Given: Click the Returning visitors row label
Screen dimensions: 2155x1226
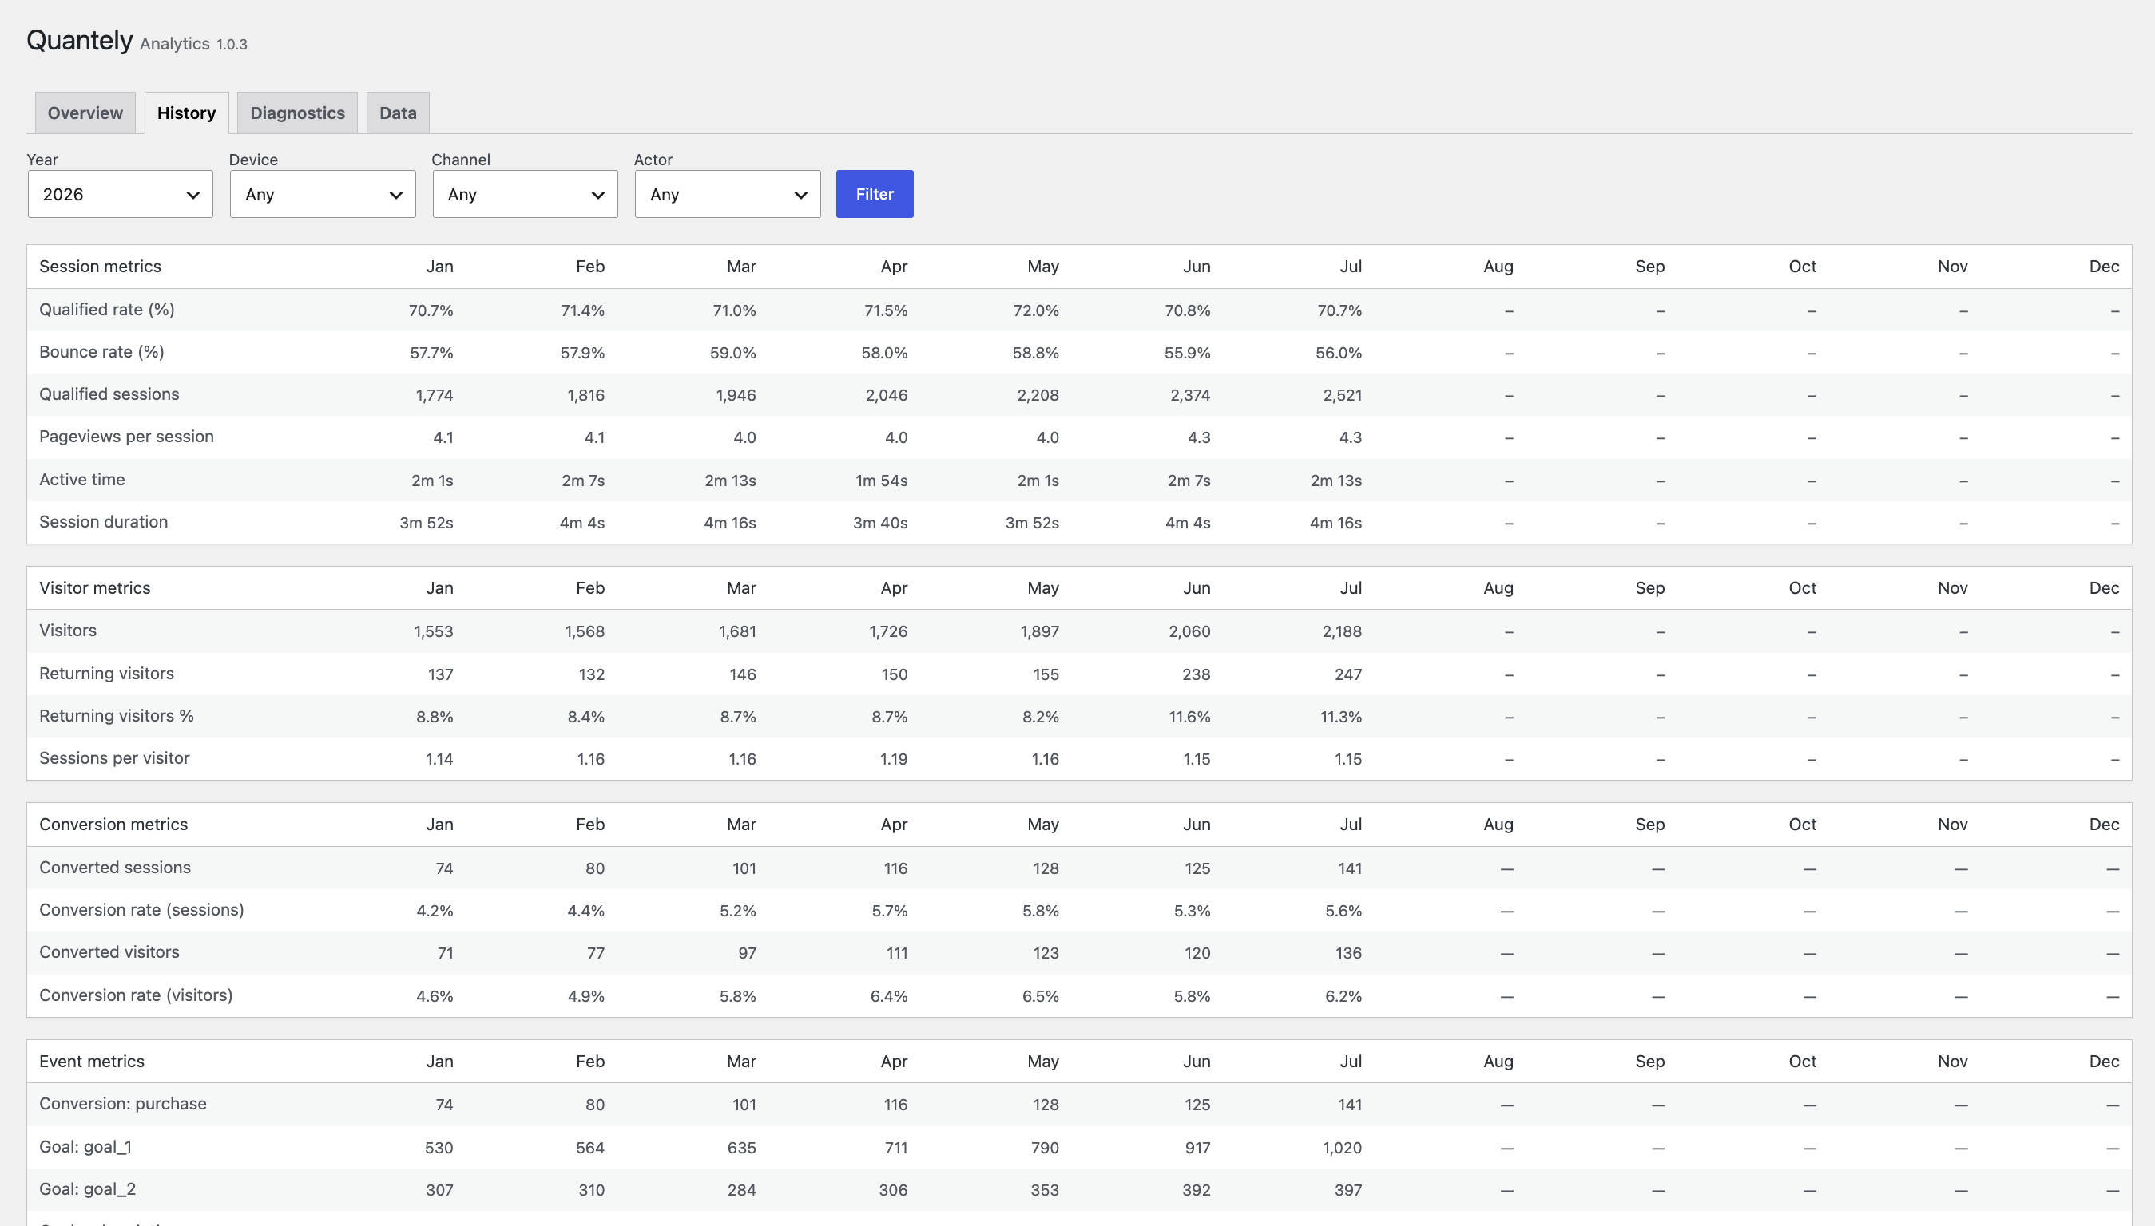Looking at the screenshot, I should (x=107, y=674).
